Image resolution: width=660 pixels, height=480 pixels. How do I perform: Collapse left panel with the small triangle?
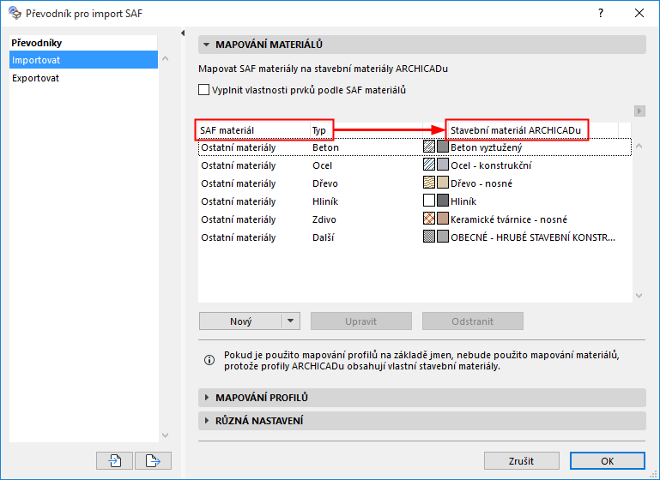[x=183, y=33]
